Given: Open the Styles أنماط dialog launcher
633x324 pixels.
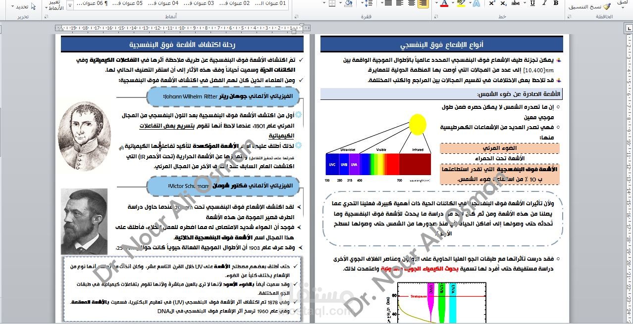Looking at the screenshot, I should pyautogui.click(x=46, y=17).
